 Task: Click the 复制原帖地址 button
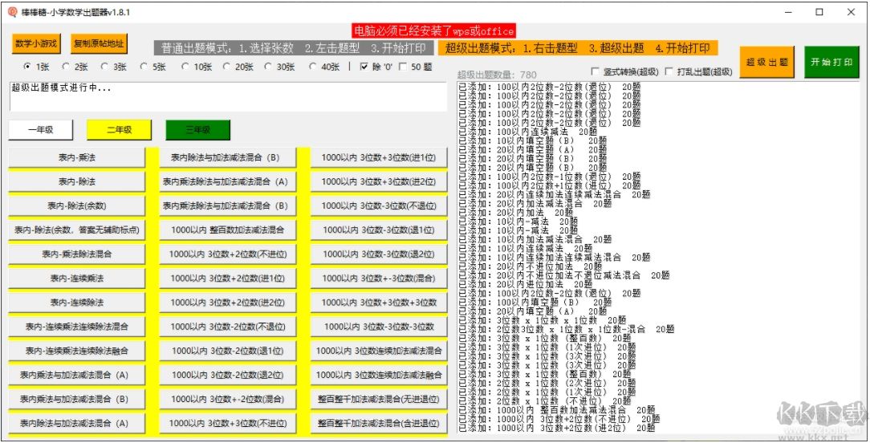(100, 43)
